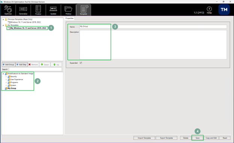Expand the User Experience group

pyautogui.click(x=6, y=80)
